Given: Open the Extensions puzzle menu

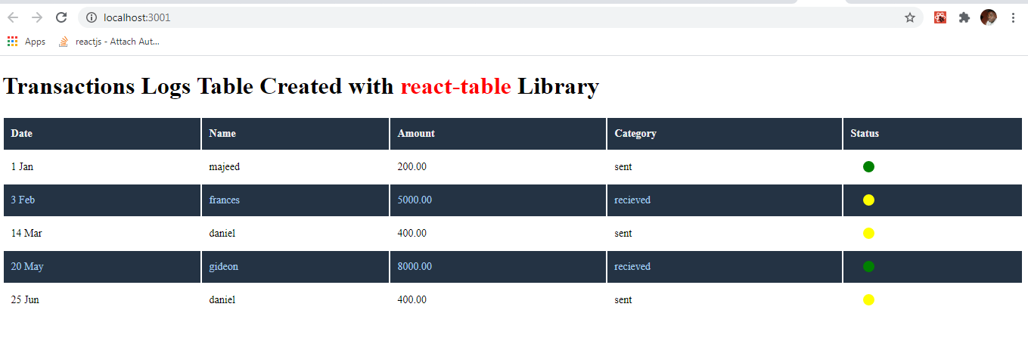Looking at the screenshot, I should [x=964, y=17].
